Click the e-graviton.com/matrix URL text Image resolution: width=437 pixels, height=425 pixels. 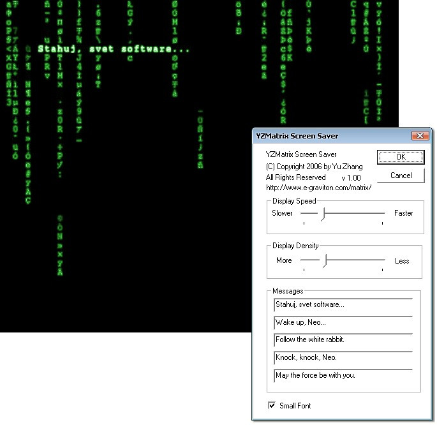[318, 188]
